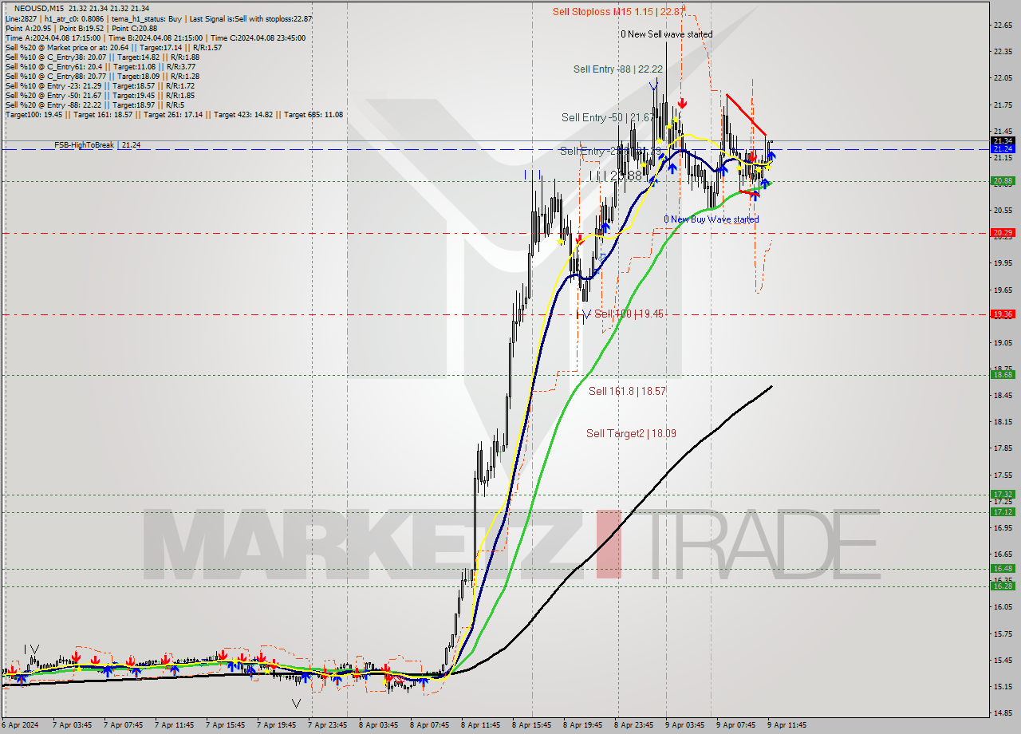Click the red 20.29 price tag

point(1003,233)
